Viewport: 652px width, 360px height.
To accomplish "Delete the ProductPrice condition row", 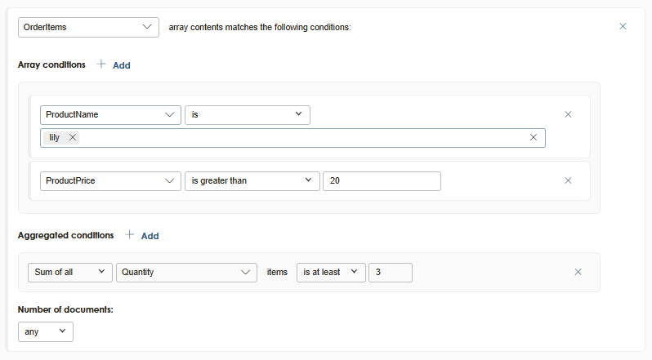I will click(569, 180).
